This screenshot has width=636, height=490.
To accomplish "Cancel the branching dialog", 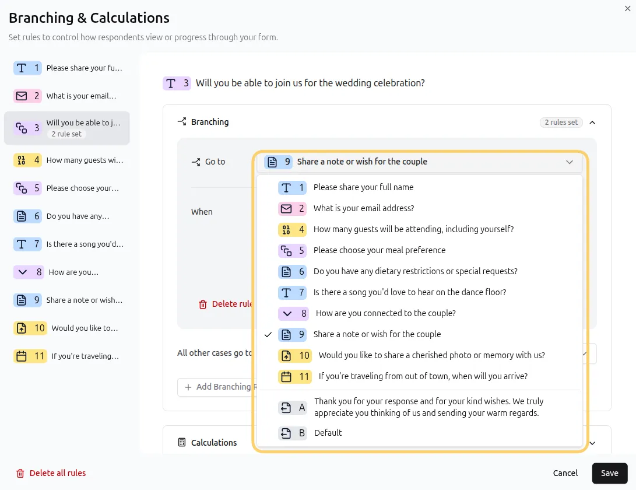I will coord(565,473).
